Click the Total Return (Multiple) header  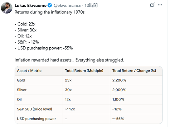[84, 71]
